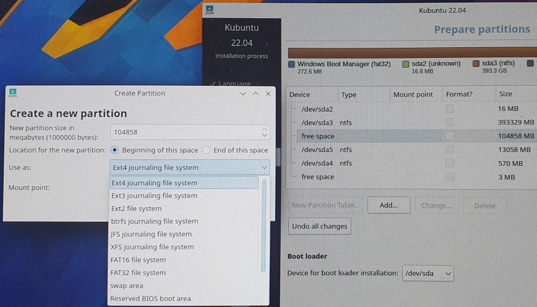
Task: Click the file system list scrollbar
Action: tap(264, 226)
